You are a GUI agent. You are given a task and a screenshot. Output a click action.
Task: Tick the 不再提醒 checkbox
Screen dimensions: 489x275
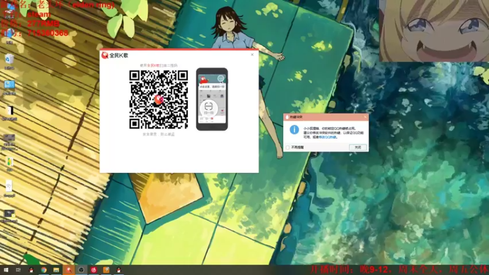[287, 147]
